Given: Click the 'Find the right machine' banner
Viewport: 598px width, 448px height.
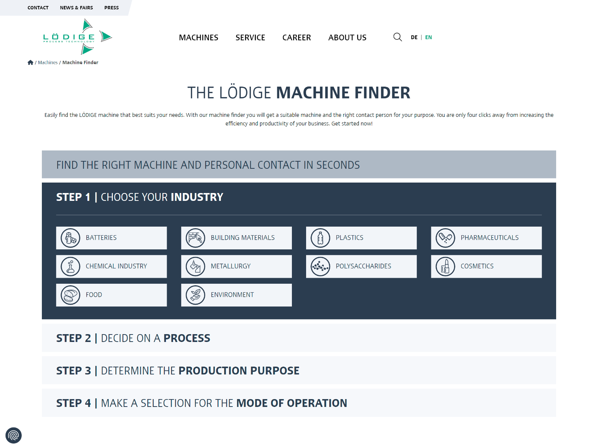Looking at the screenshot, I should 299,164.
